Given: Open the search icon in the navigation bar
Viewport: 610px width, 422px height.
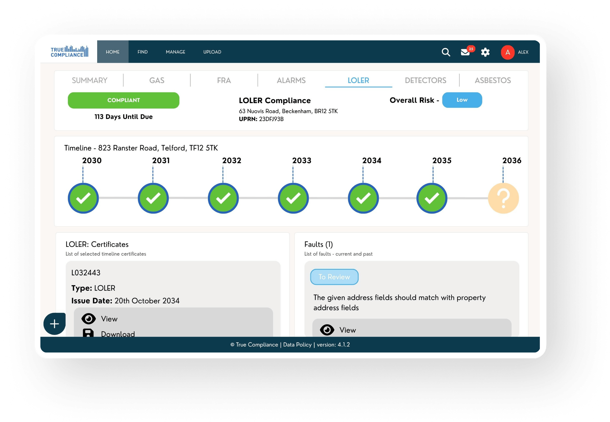Looking at the screenshot, I should [446, 52].
